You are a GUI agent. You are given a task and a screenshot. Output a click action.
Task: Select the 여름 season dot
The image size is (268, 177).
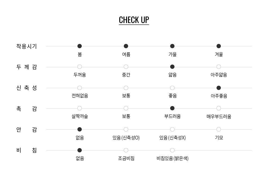126,46
